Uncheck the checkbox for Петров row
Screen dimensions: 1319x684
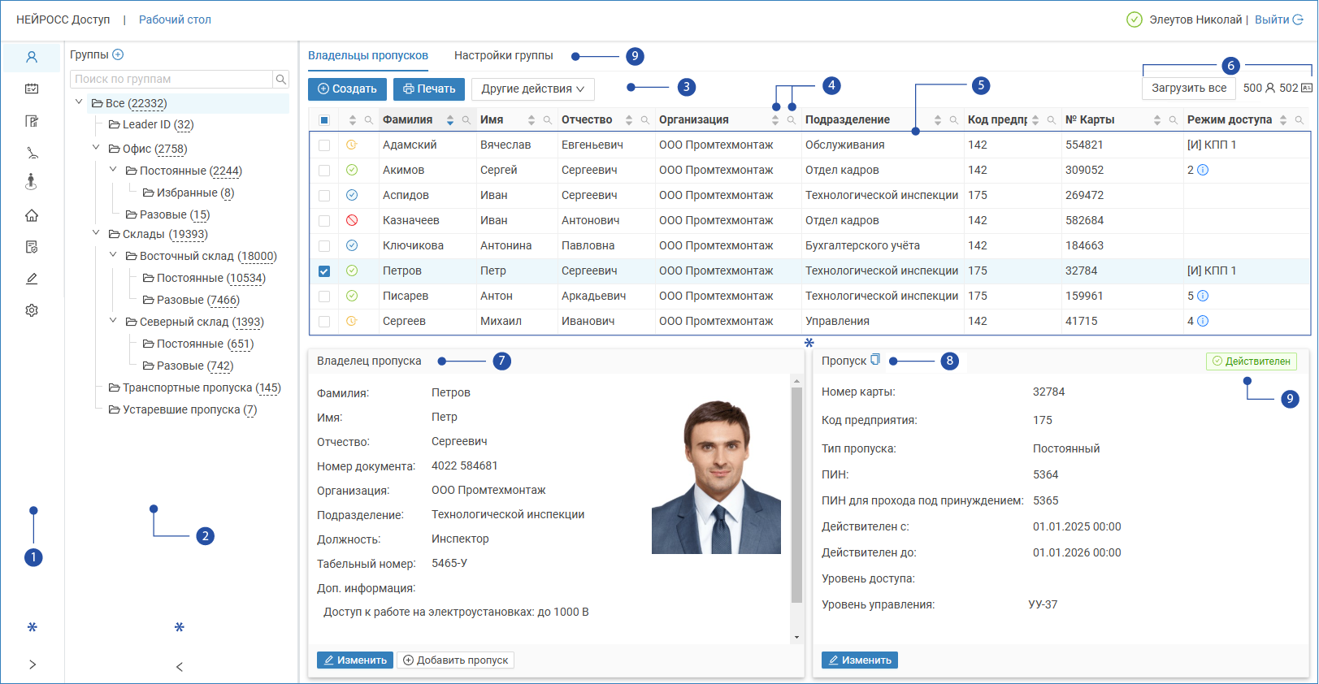(x=324, y=271)
